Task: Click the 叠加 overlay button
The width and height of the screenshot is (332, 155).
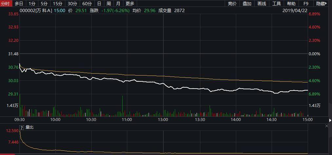Action: click(247, 4)
